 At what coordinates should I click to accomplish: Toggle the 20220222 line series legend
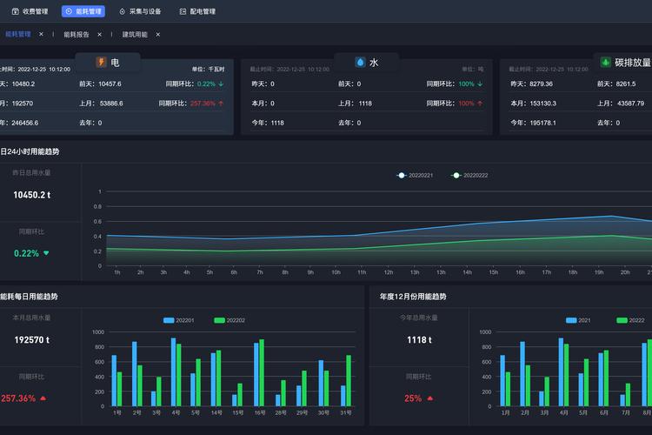coord(469,175)
